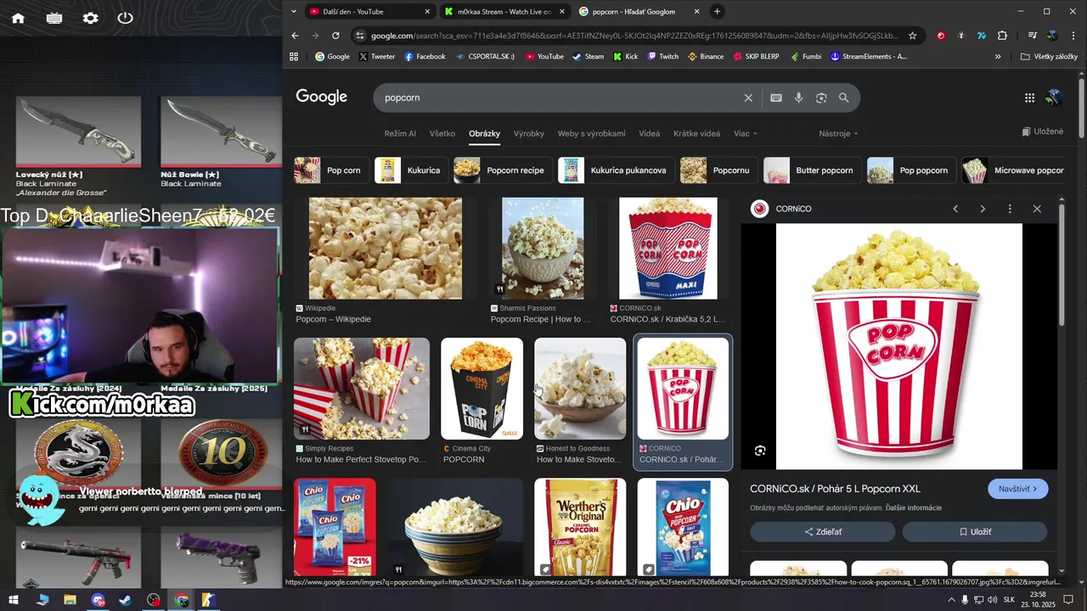This screenshot has width=1087, height=611.
Task: Open the CSPORTAL.SK bookmark
Action: [485, 57]
